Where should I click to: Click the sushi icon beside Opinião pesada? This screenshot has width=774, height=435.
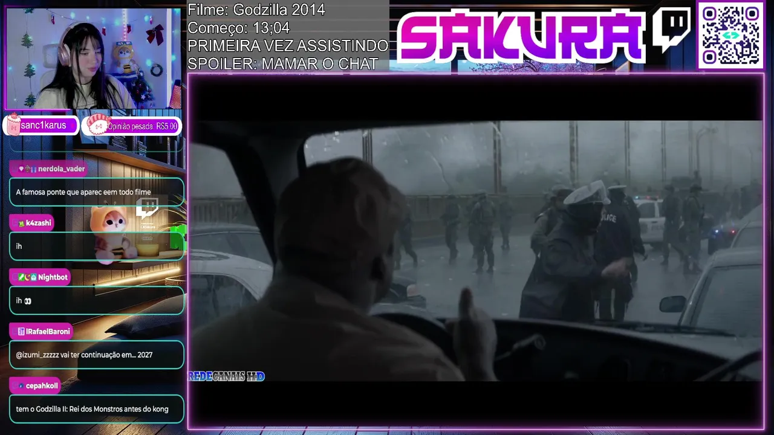click(x=97, y=124)
